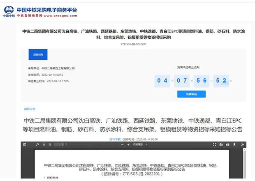Switch PDF to presentation fullscreen mode
This screenshot has height=181, width=255.
click(x=214, y=144)
